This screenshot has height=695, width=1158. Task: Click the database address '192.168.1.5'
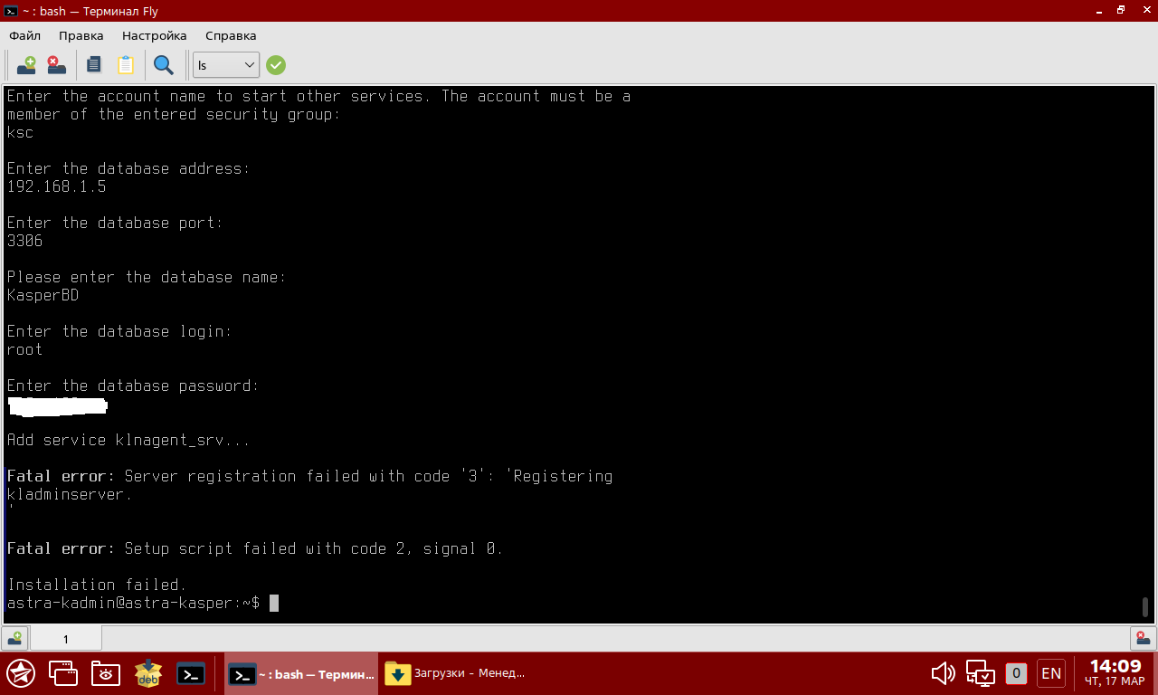56,186
